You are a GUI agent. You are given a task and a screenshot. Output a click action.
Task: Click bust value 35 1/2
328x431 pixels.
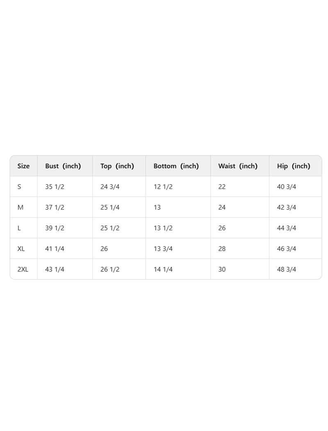[55, 187]
